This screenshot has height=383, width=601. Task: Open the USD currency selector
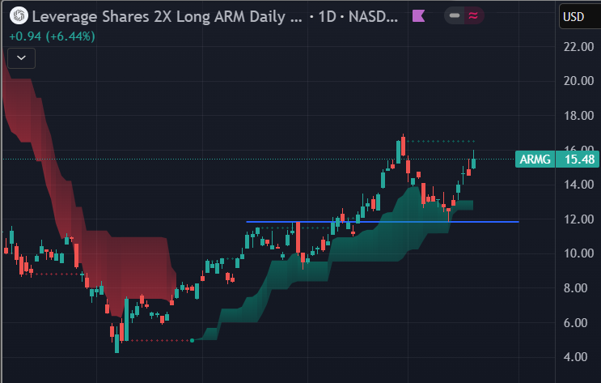pyautogui.click(x=579, y=16)
